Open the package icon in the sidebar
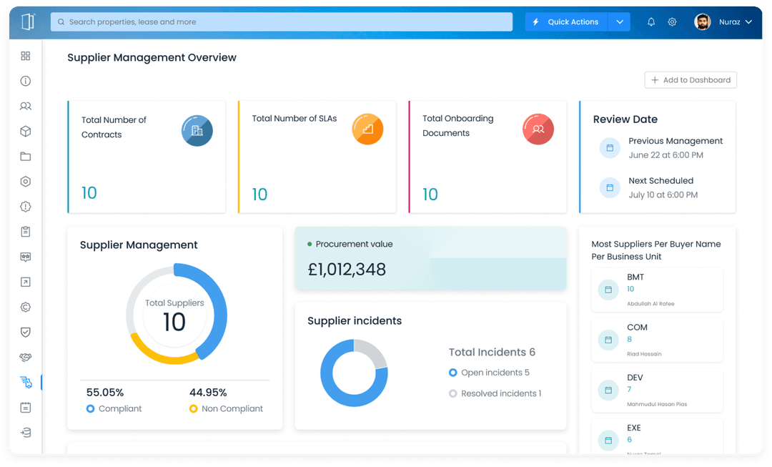This screenshot has height=467, width=772. pyautogui.click(x=26, y=131)
